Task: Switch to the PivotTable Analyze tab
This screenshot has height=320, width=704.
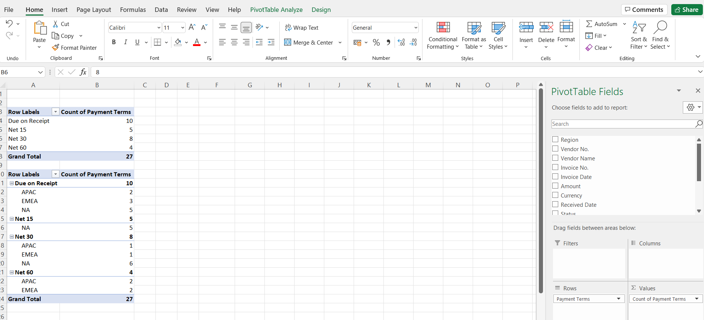Action: pos(276,10)
